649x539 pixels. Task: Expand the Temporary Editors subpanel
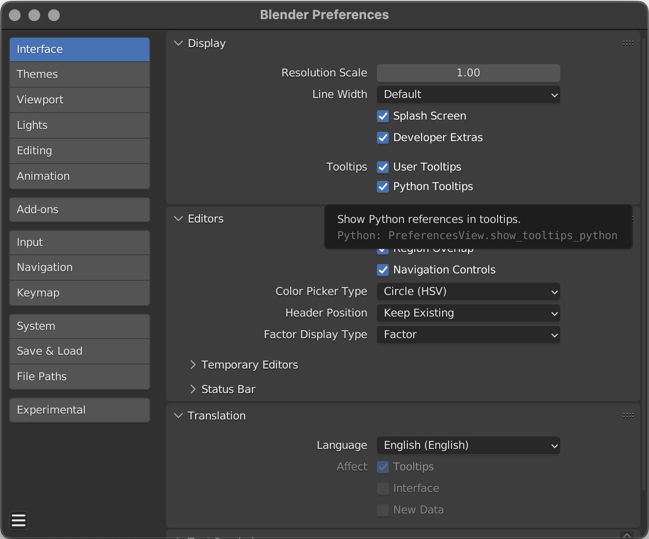click(x=193, y=365)
